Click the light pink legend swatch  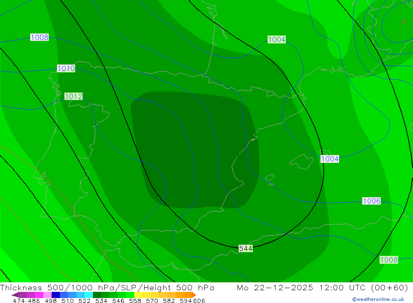pyautogui.click(x=47, y=295)
